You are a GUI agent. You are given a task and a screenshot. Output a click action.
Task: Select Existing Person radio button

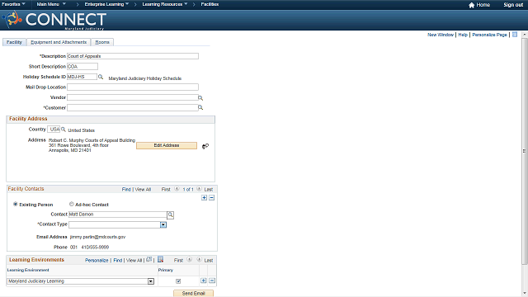point(15,204)
